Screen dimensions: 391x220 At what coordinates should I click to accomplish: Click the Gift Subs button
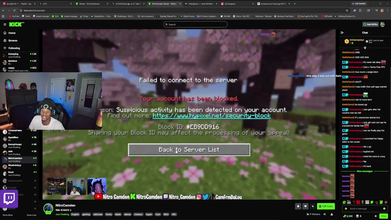[326, 206]
